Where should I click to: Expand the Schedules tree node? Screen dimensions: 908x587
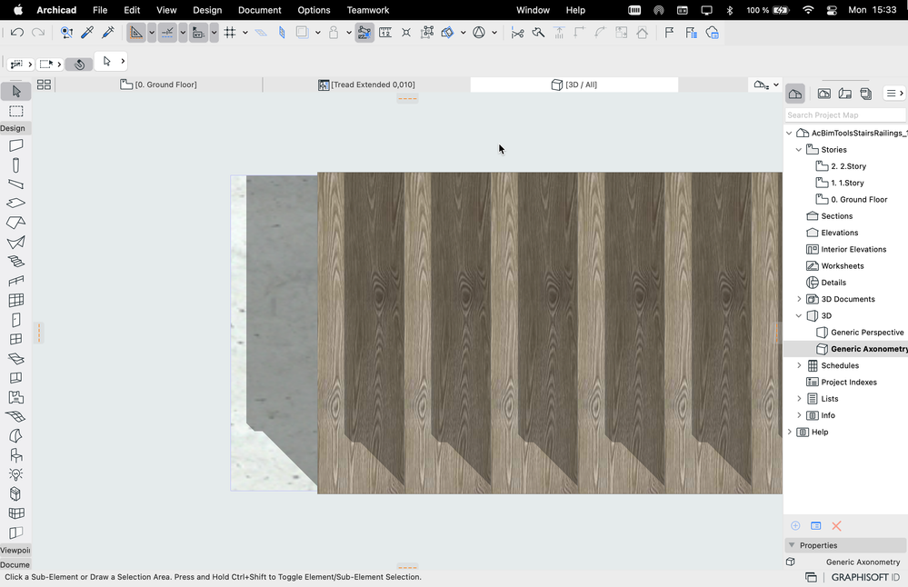click(799, 365)
